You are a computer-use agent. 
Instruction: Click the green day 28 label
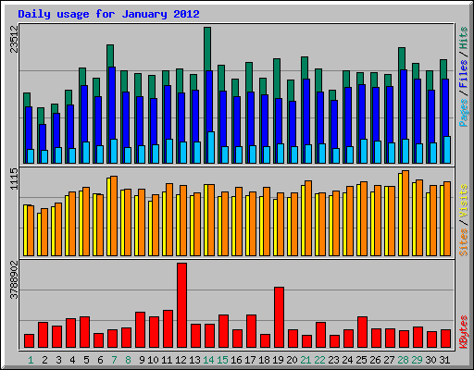403,360
